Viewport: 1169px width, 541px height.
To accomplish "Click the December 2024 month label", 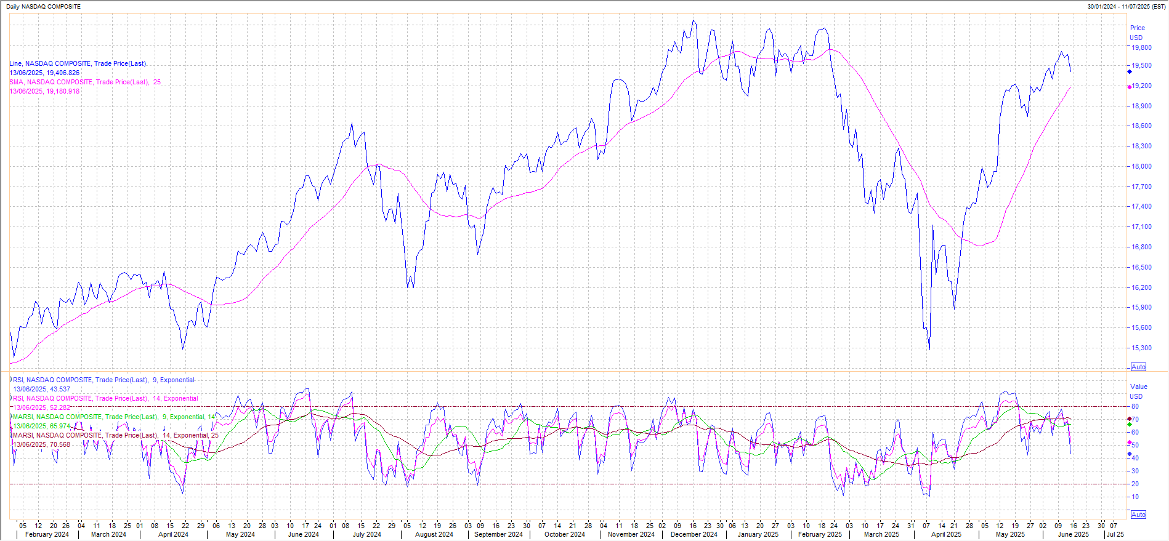I will tap(694, 534).
